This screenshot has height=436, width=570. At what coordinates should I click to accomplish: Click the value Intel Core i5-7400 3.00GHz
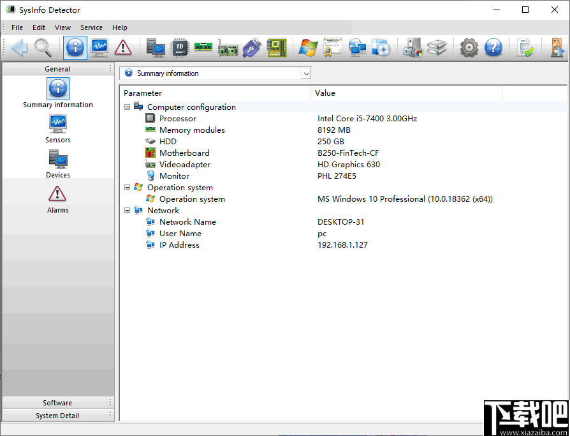(x=367, y=119)
